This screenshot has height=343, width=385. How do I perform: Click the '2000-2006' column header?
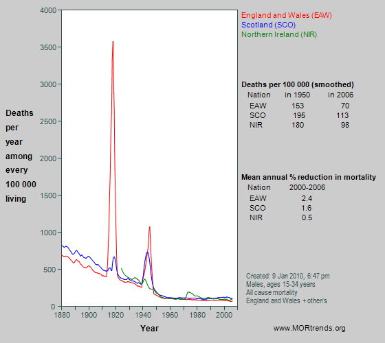pos(307,188)
